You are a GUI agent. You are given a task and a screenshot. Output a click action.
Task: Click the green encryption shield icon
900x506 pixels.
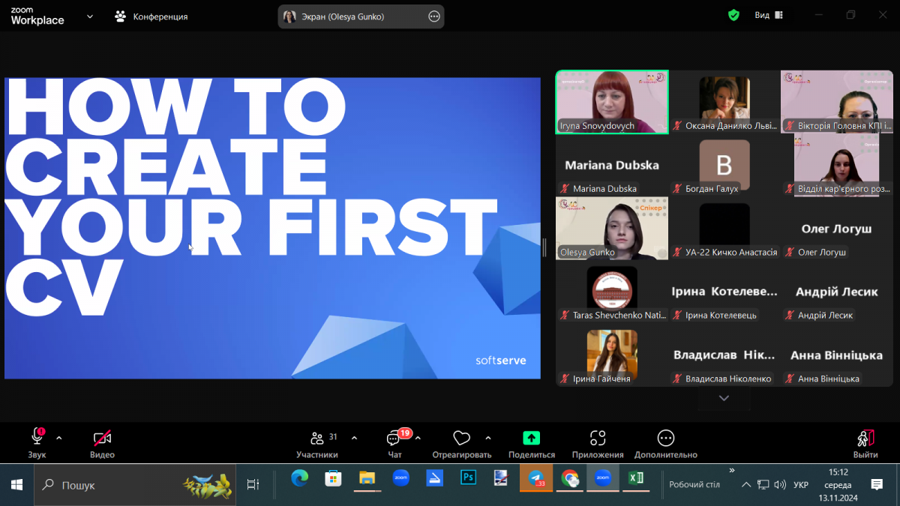[x=733, y=15]
